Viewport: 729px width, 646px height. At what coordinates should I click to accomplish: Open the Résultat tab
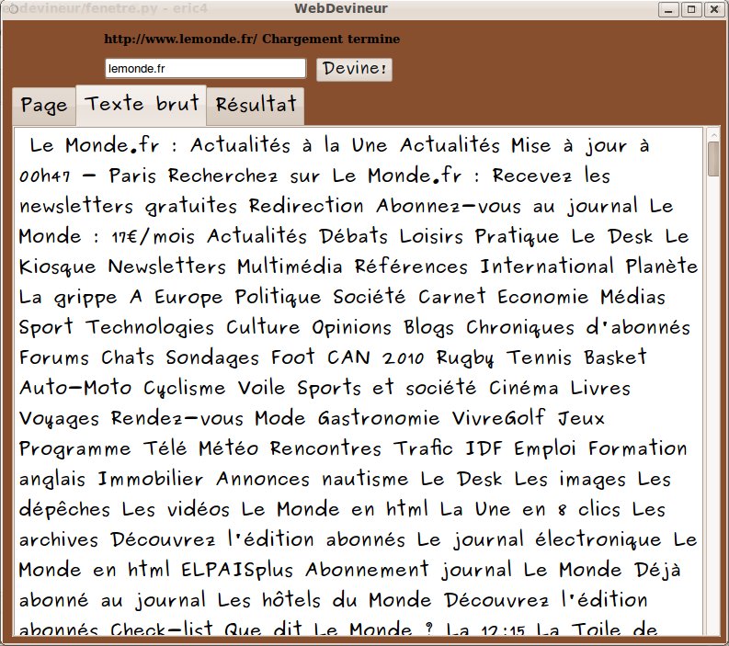(256, 106)
